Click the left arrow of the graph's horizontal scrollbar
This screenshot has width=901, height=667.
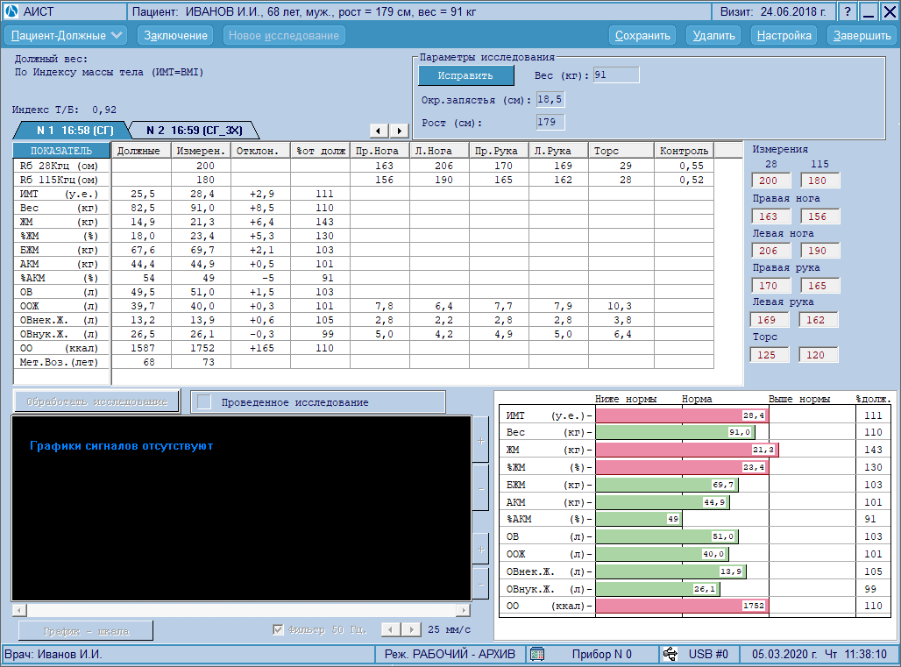[x=19, y=609]
